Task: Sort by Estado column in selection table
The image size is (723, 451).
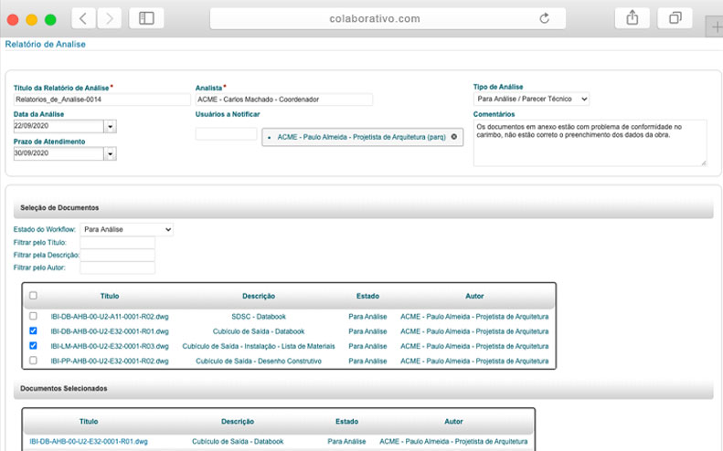Action: pyautogui.click(x=367, y=296)
